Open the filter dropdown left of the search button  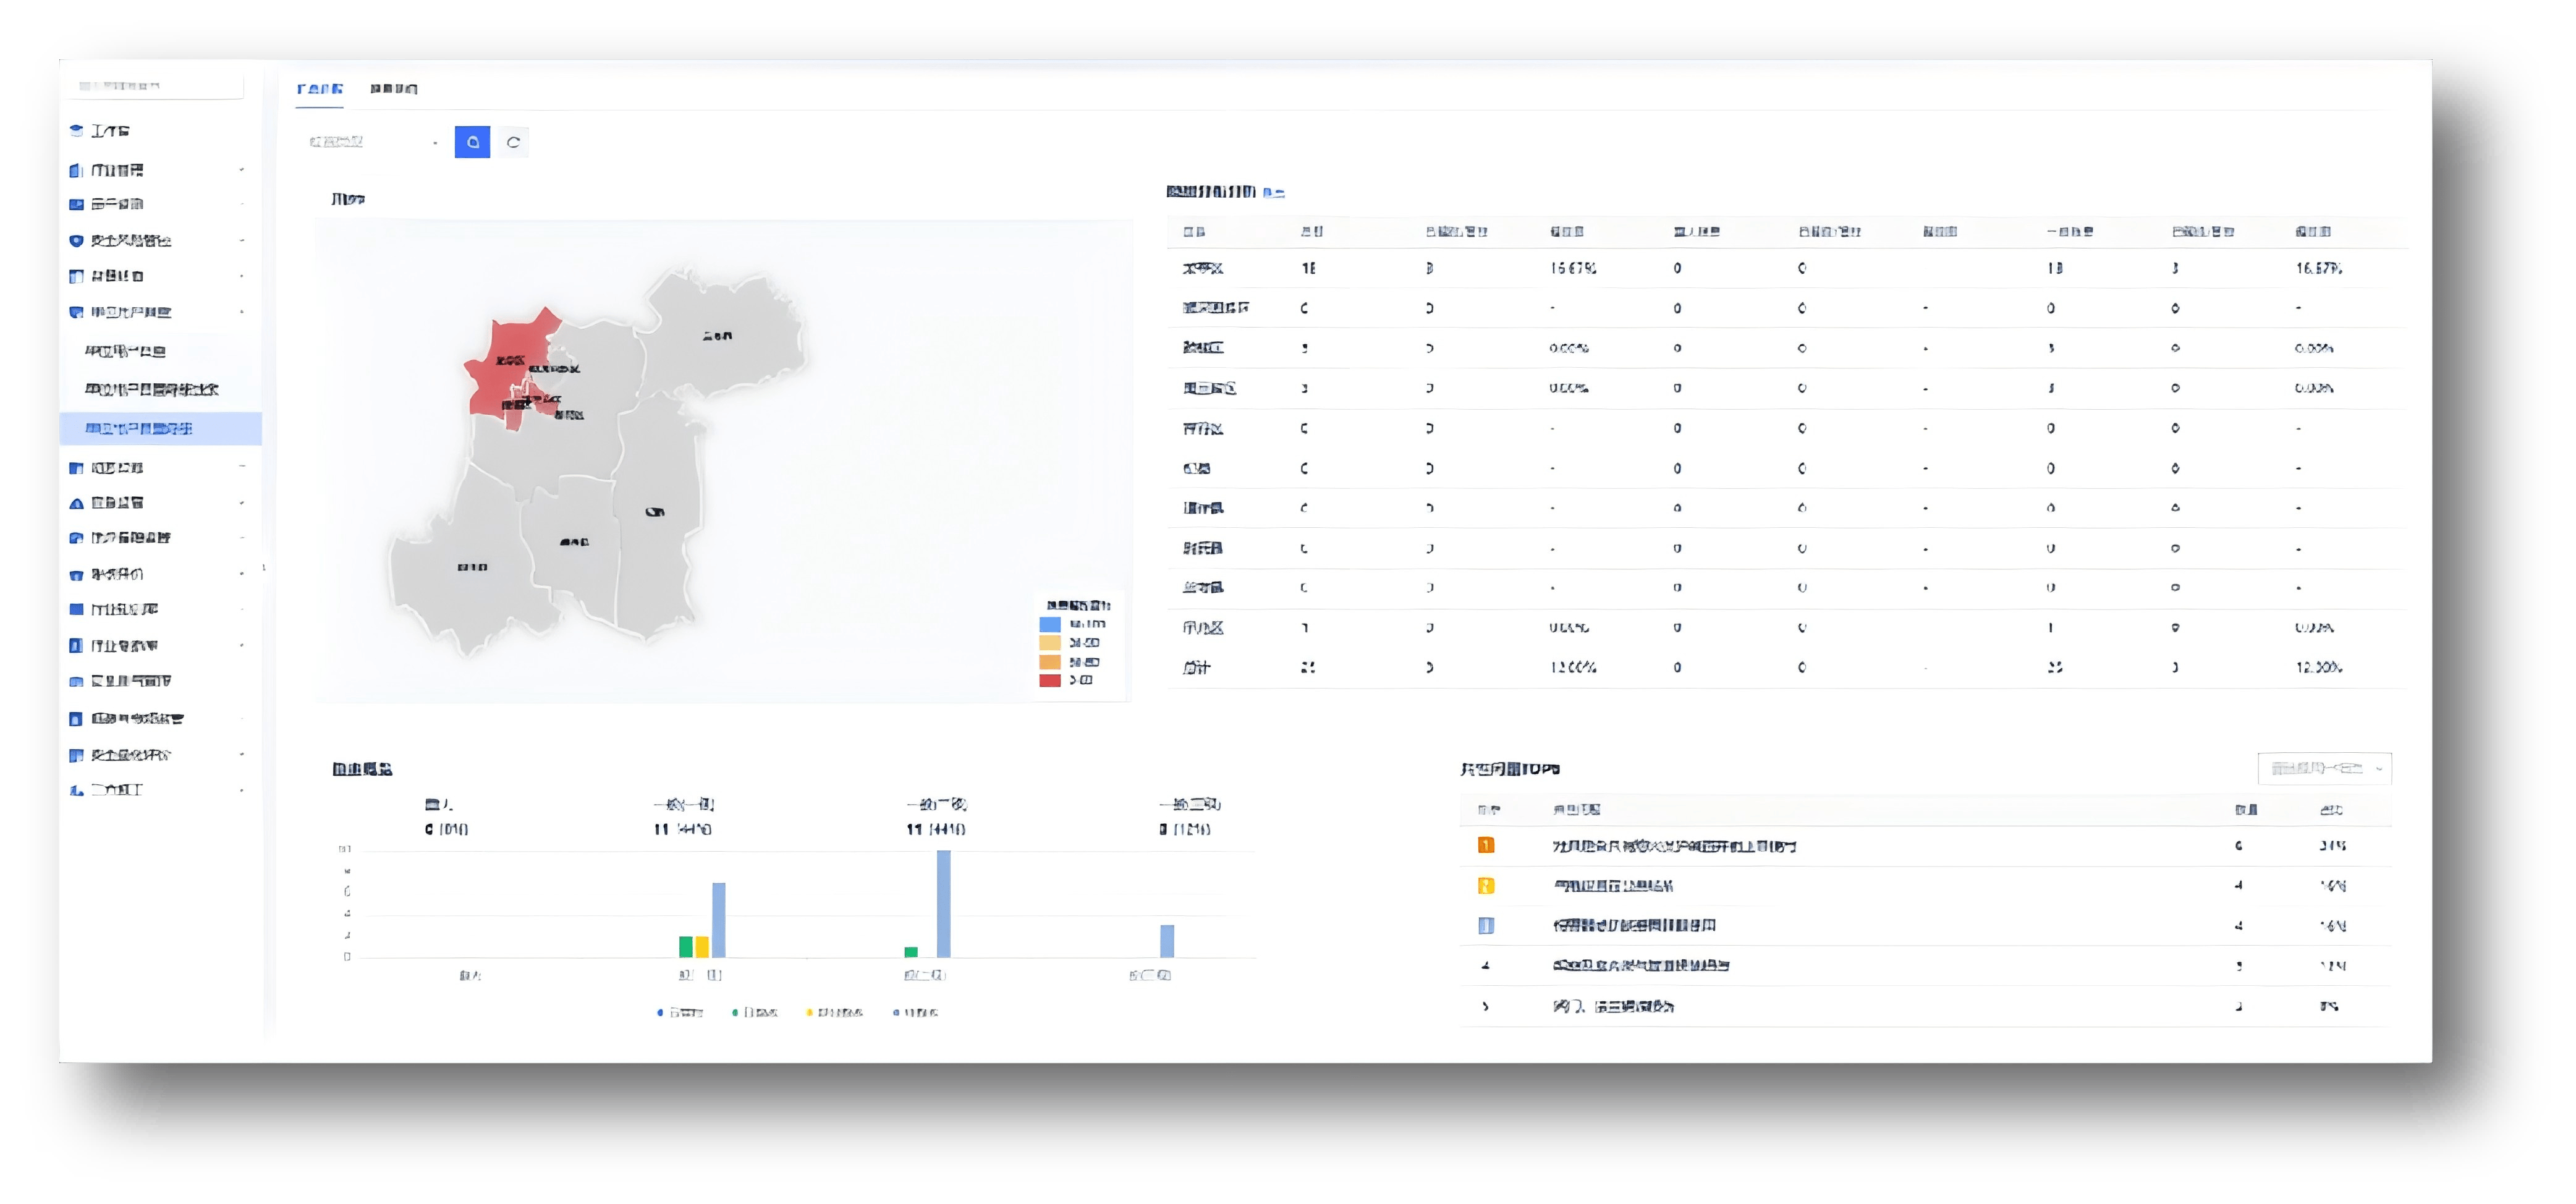(372, 142)
